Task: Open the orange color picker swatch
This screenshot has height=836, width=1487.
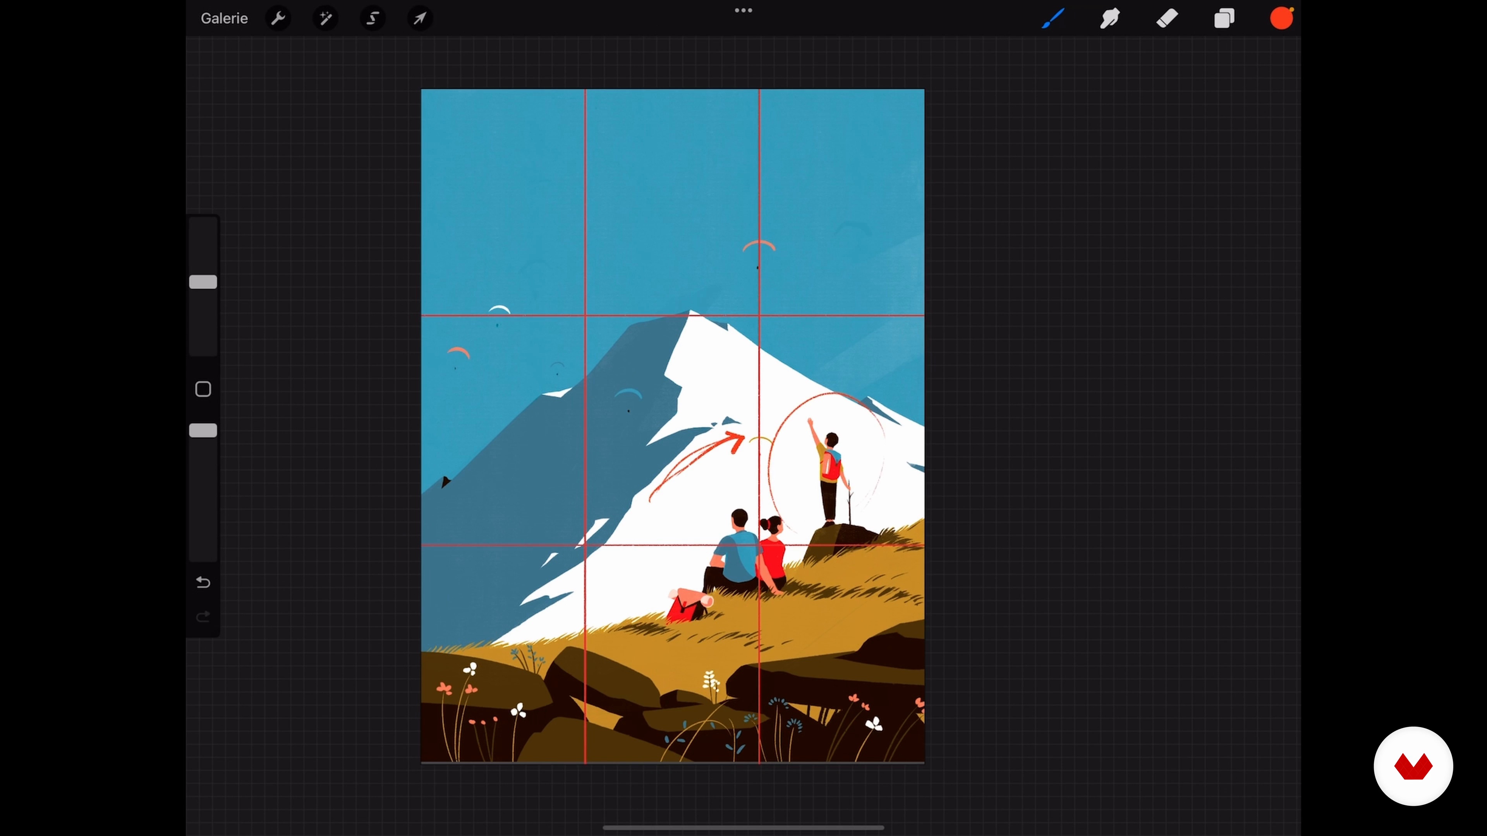Action: [1281, 19]
